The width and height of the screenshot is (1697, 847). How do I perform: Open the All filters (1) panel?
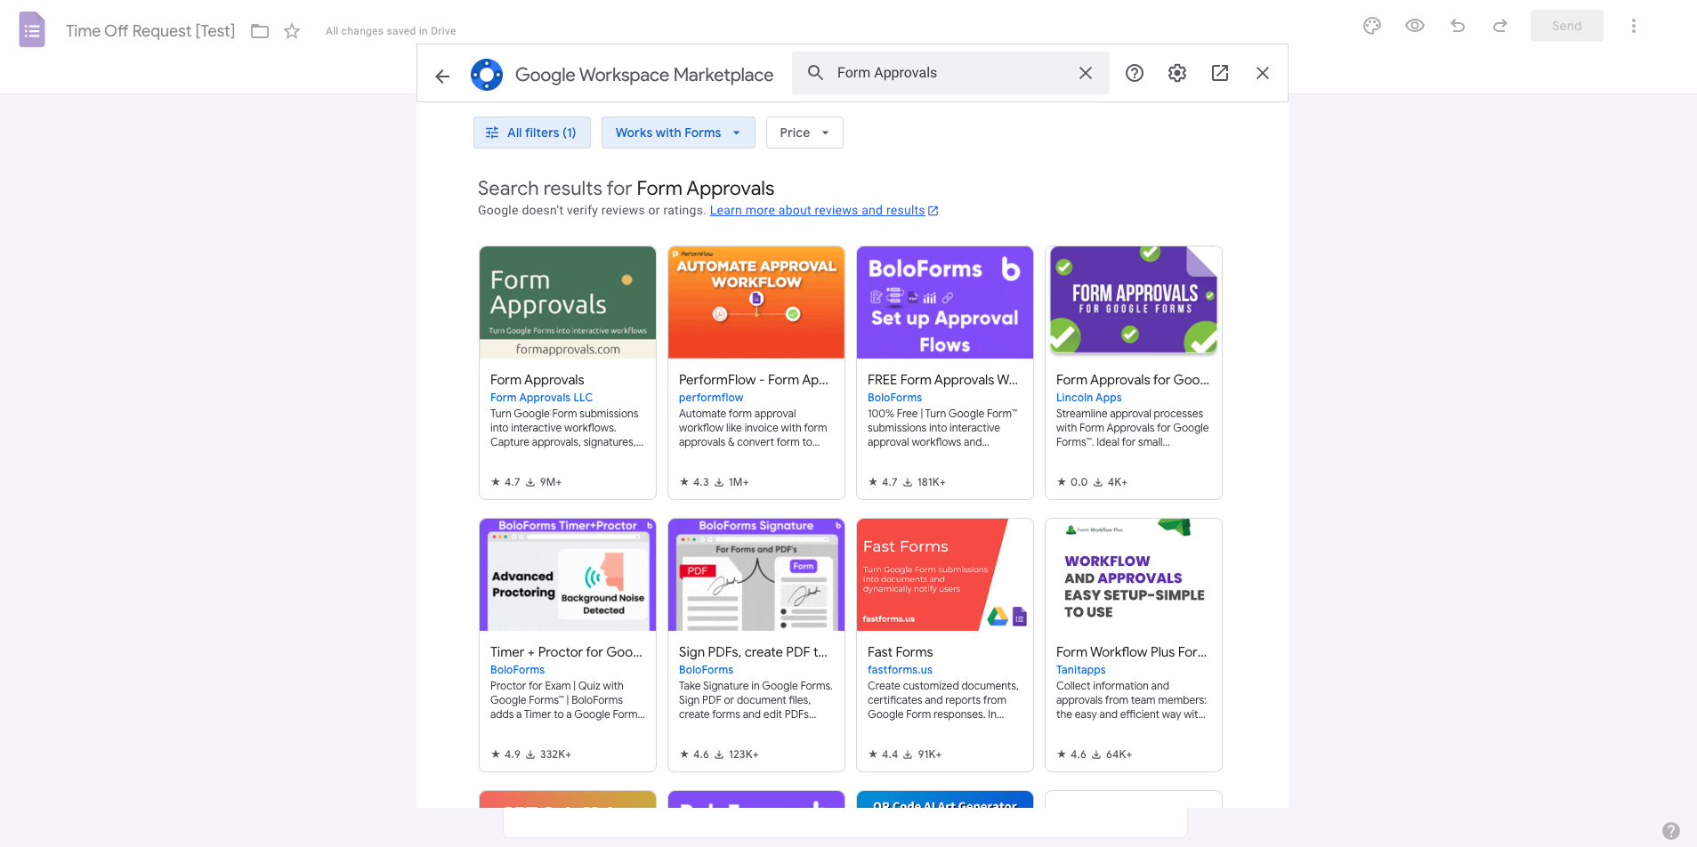pyautogui.click(x=531, y=133)
